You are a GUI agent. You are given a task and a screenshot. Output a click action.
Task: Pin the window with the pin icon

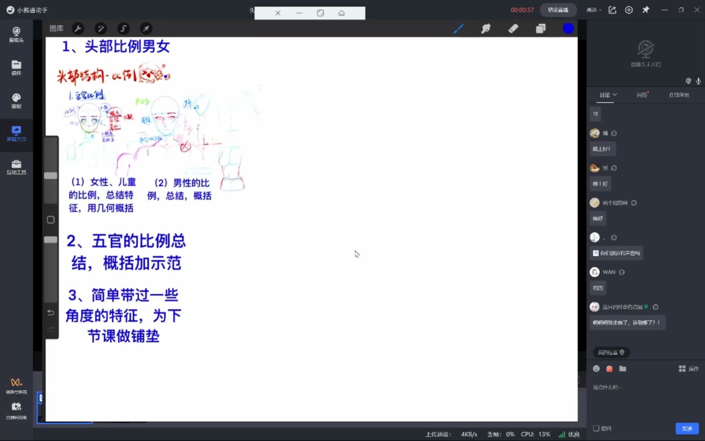(x=645, y=10)
